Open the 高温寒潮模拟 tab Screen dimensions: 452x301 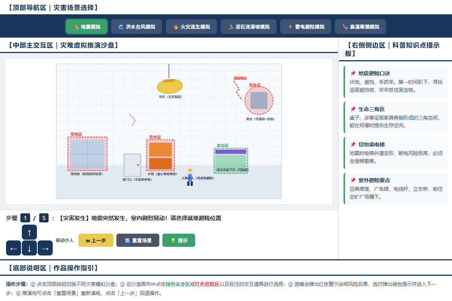click(360, 27)
